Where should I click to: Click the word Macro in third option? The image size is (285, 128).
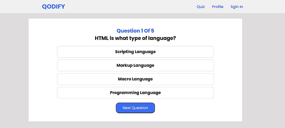124,79
